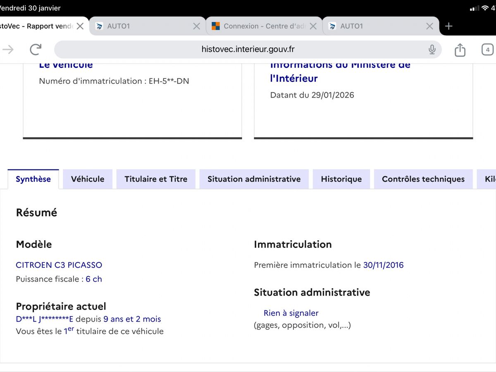This screenshot has width=496, height=372.
Task: Tap the forward navigation arrow
Action: 8,50
